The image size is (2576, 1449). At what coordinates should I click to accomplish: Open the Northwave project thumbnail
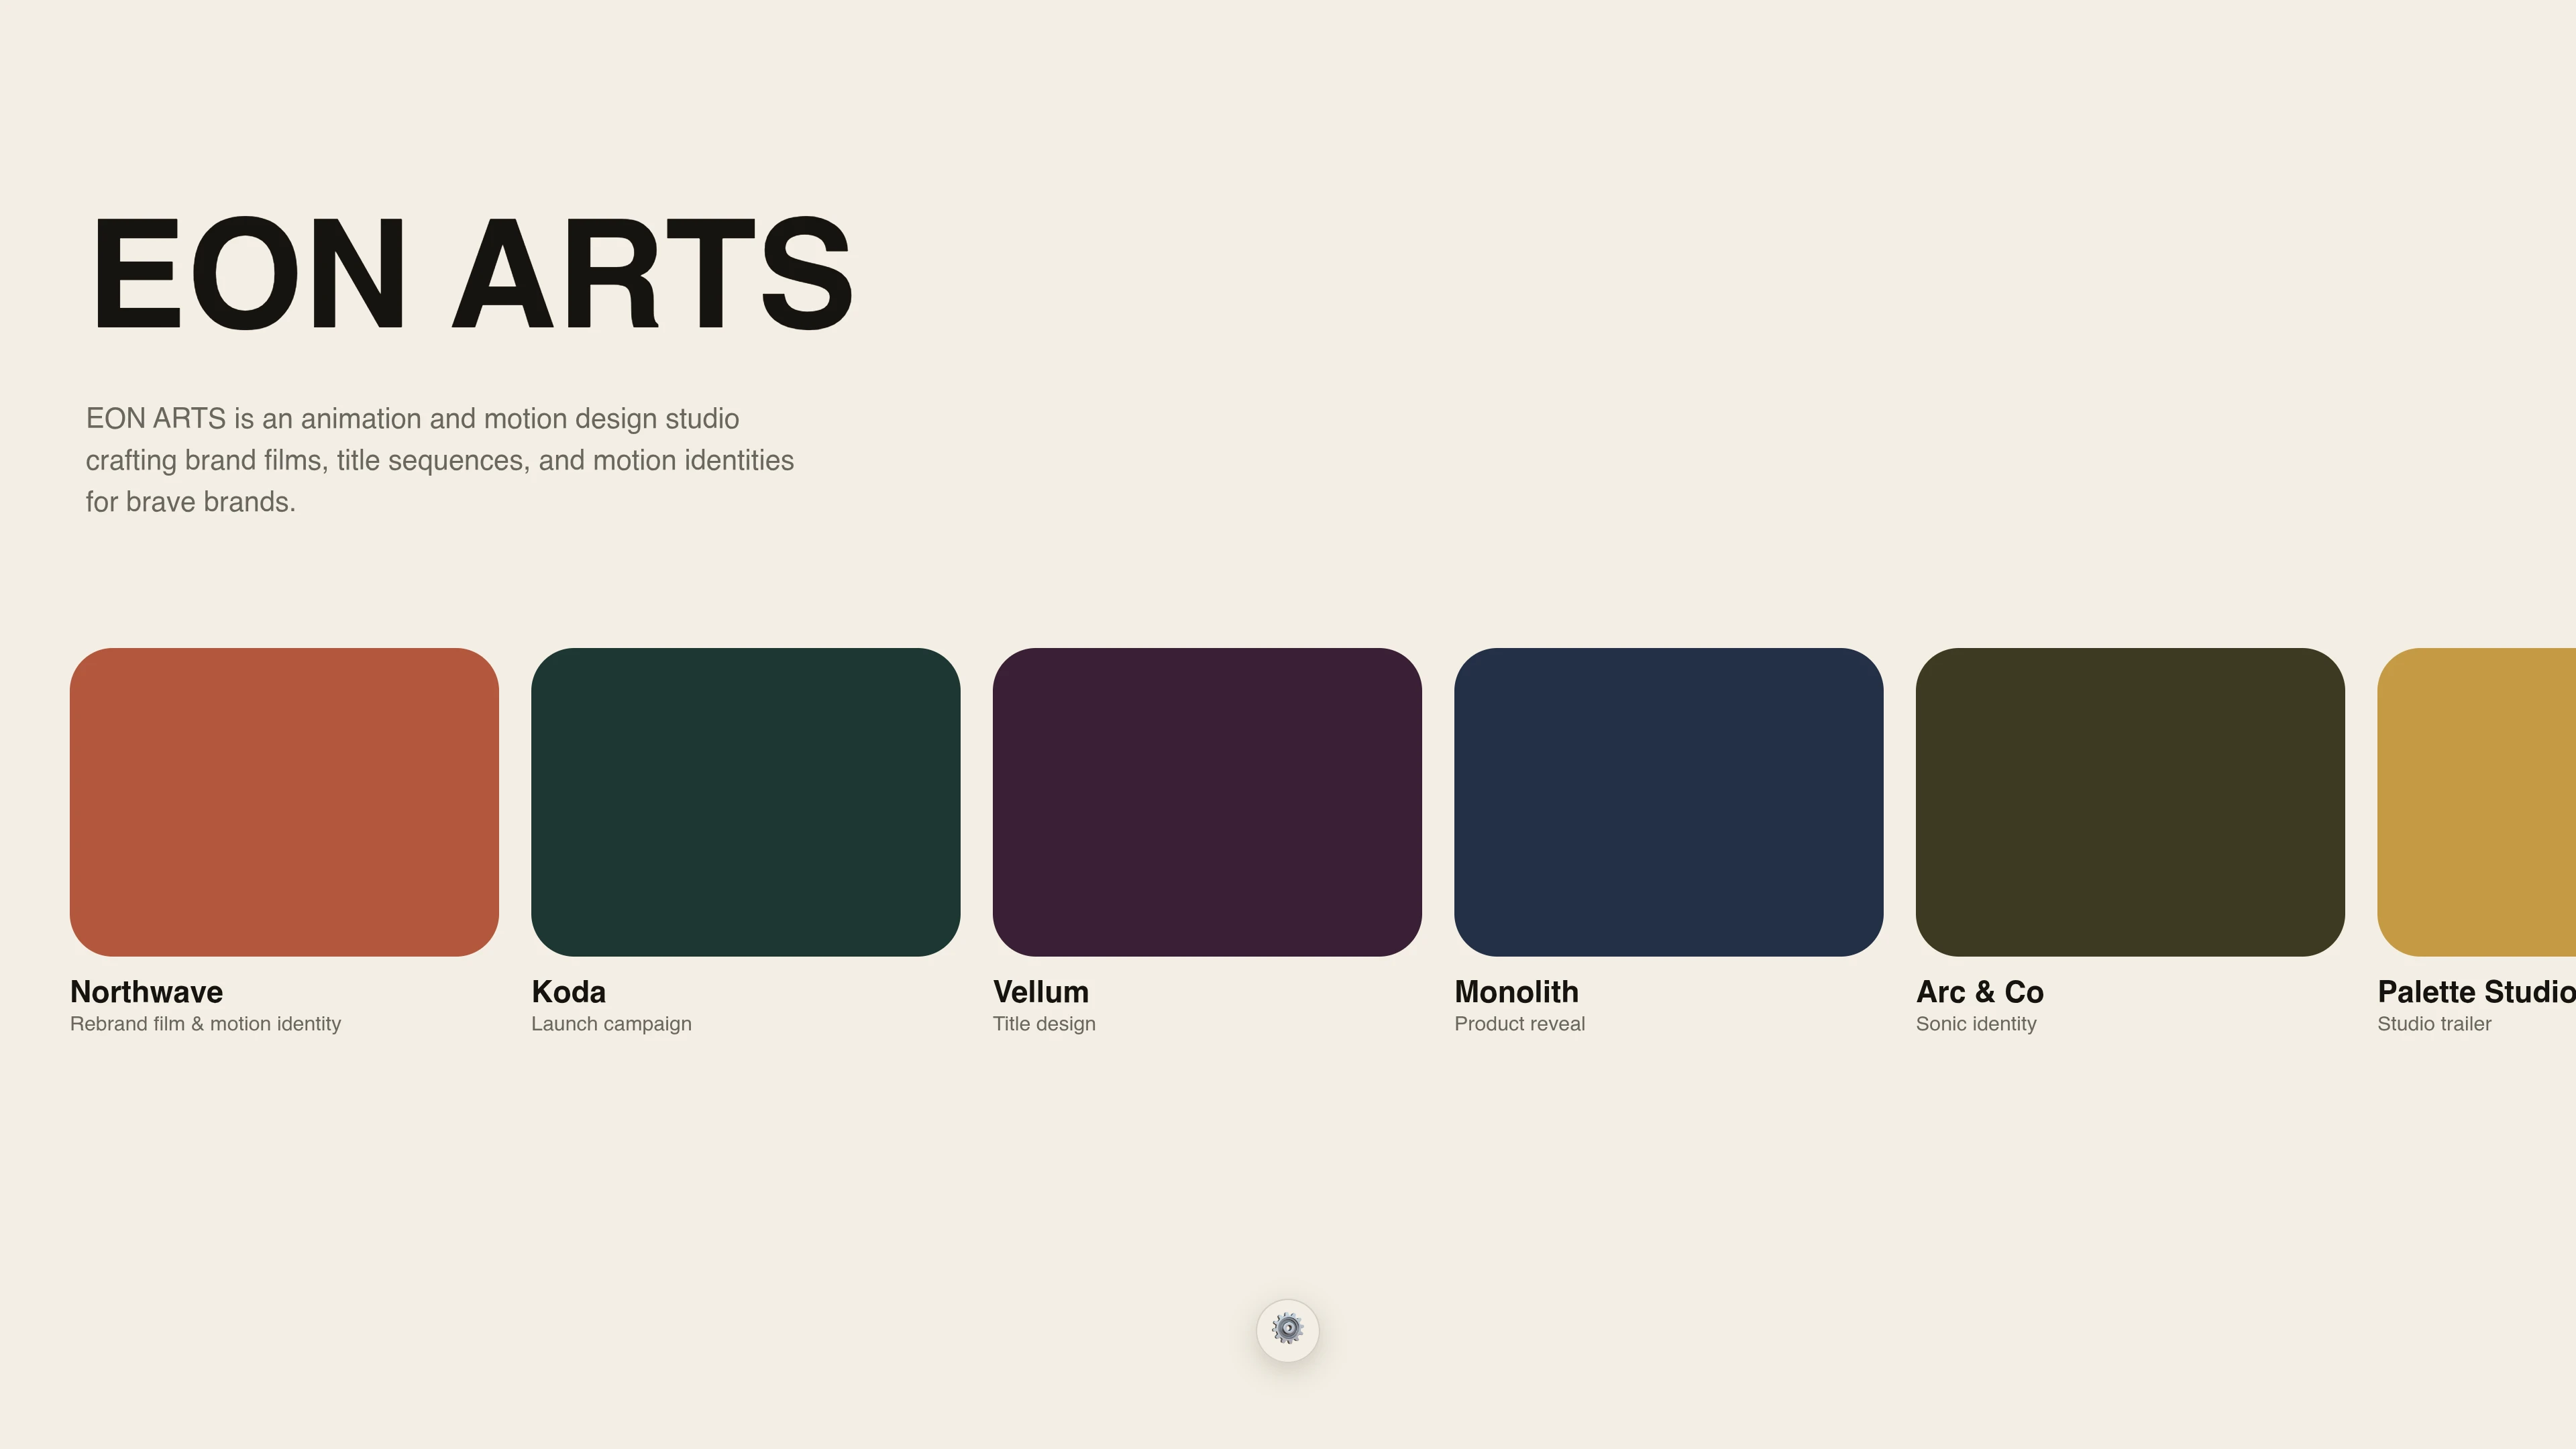coord(284,802)
